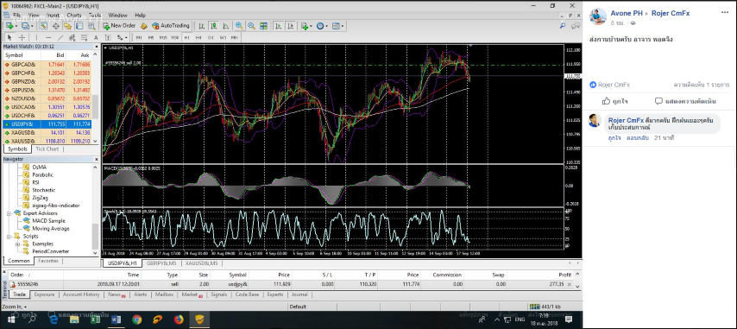Select the text 'A' drawing tool
Image resolution: width=737 pixels, height=329 pixels.
pos(96,38)
